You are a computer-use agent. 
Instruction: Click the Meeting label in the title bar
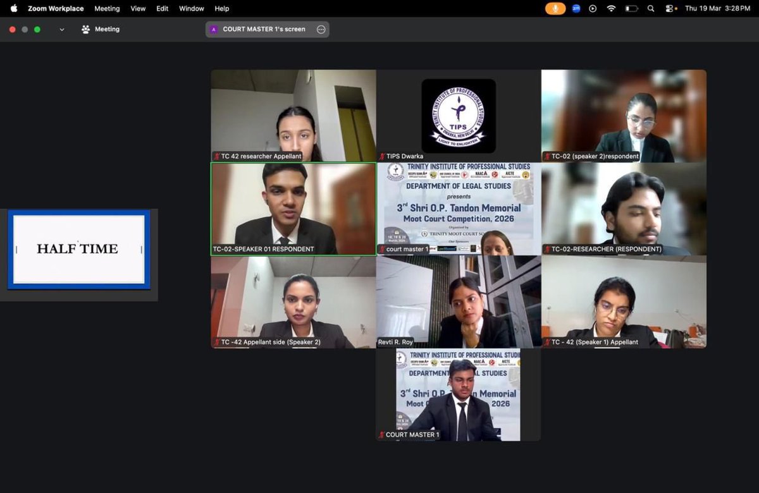[x=107, y=29]
